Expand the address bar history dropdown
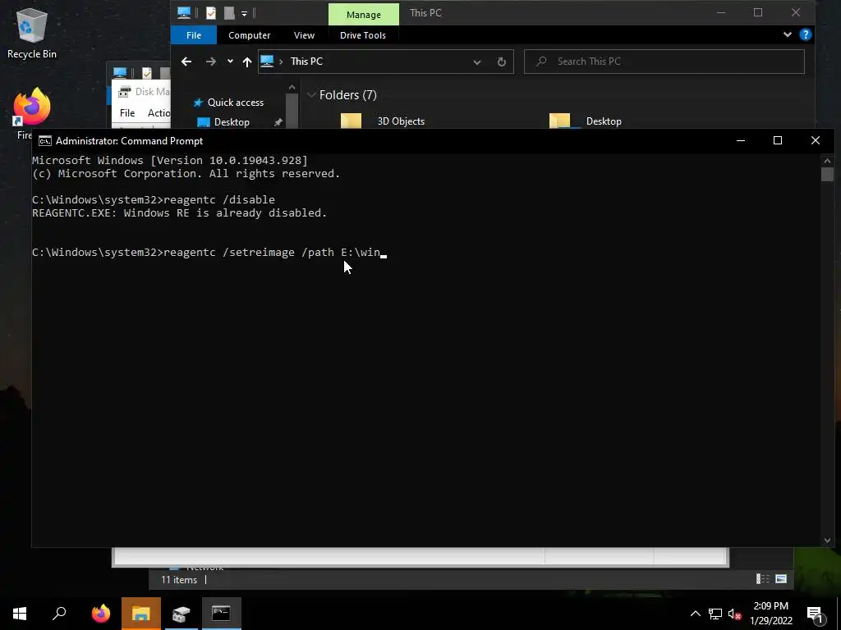This screenshot has width=841, height=630. (477, 62)
